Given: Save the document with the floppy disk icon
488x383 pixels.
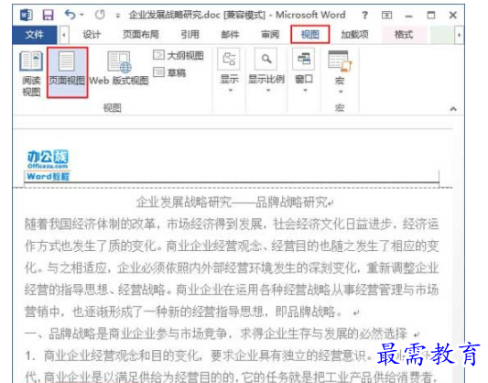Looking at the screenshot, I should pos(48,15).
